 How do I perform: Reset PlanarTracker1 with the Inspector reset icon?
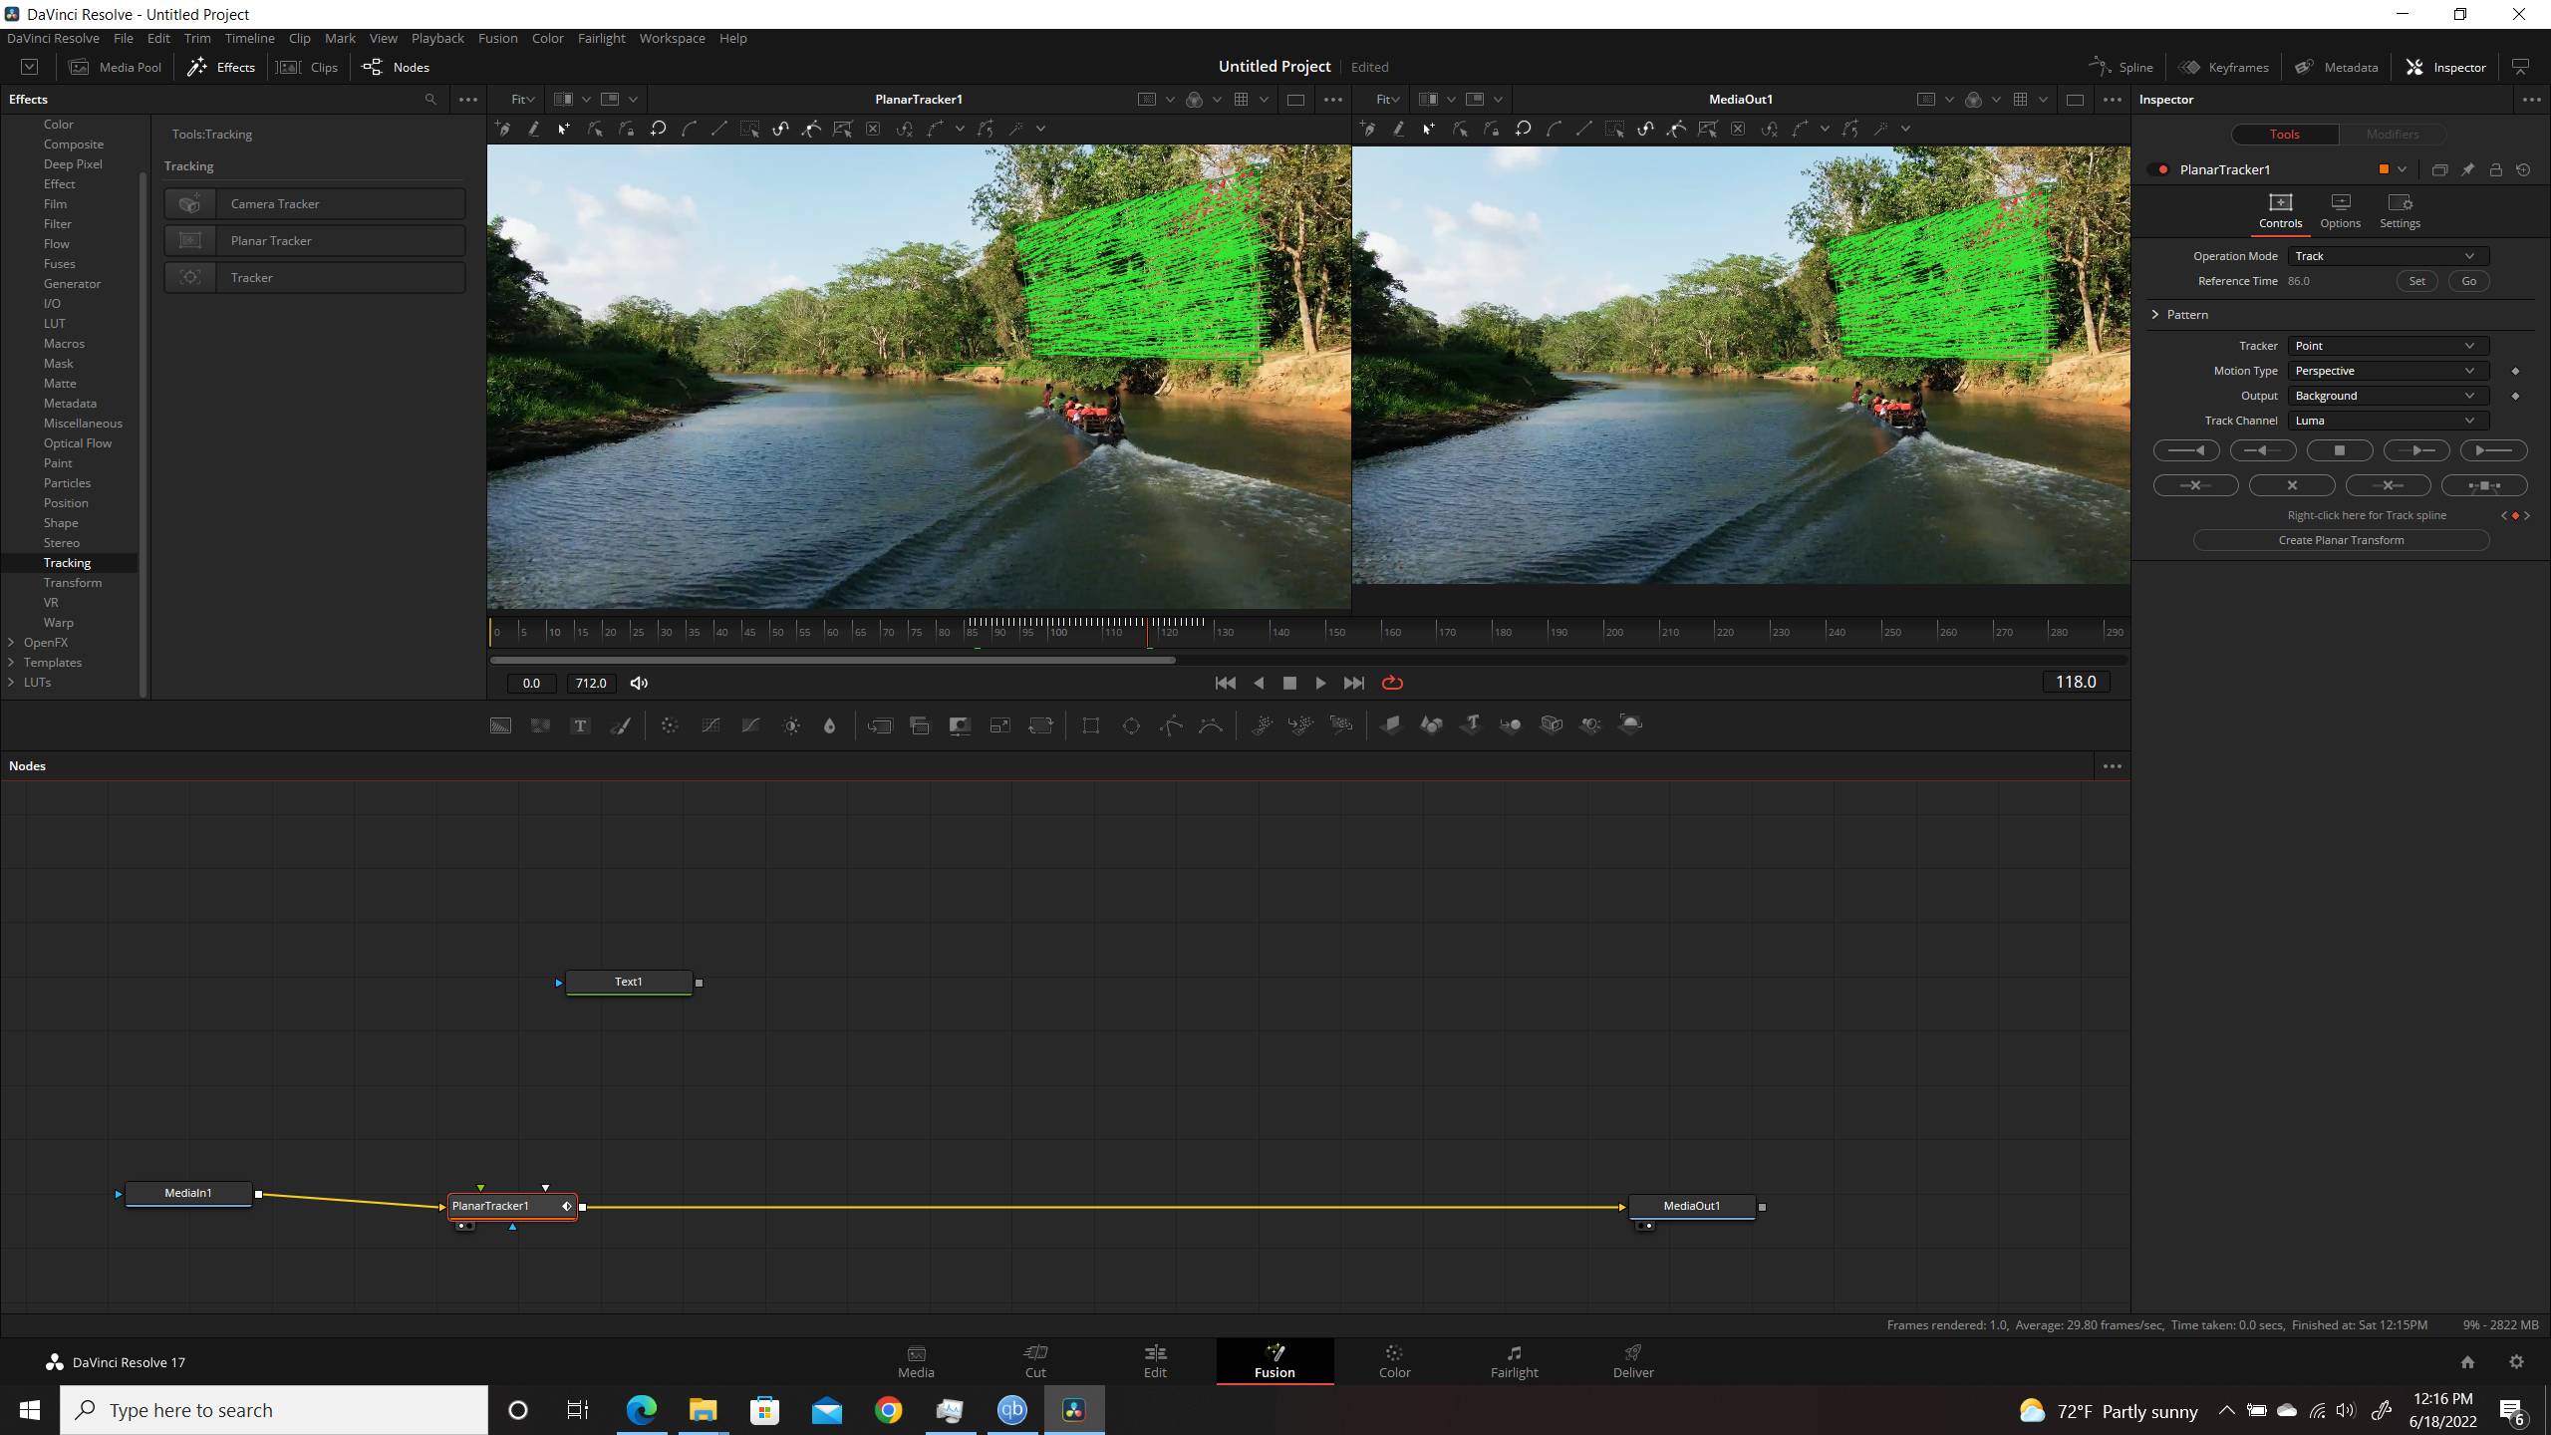pos(2523,170)
